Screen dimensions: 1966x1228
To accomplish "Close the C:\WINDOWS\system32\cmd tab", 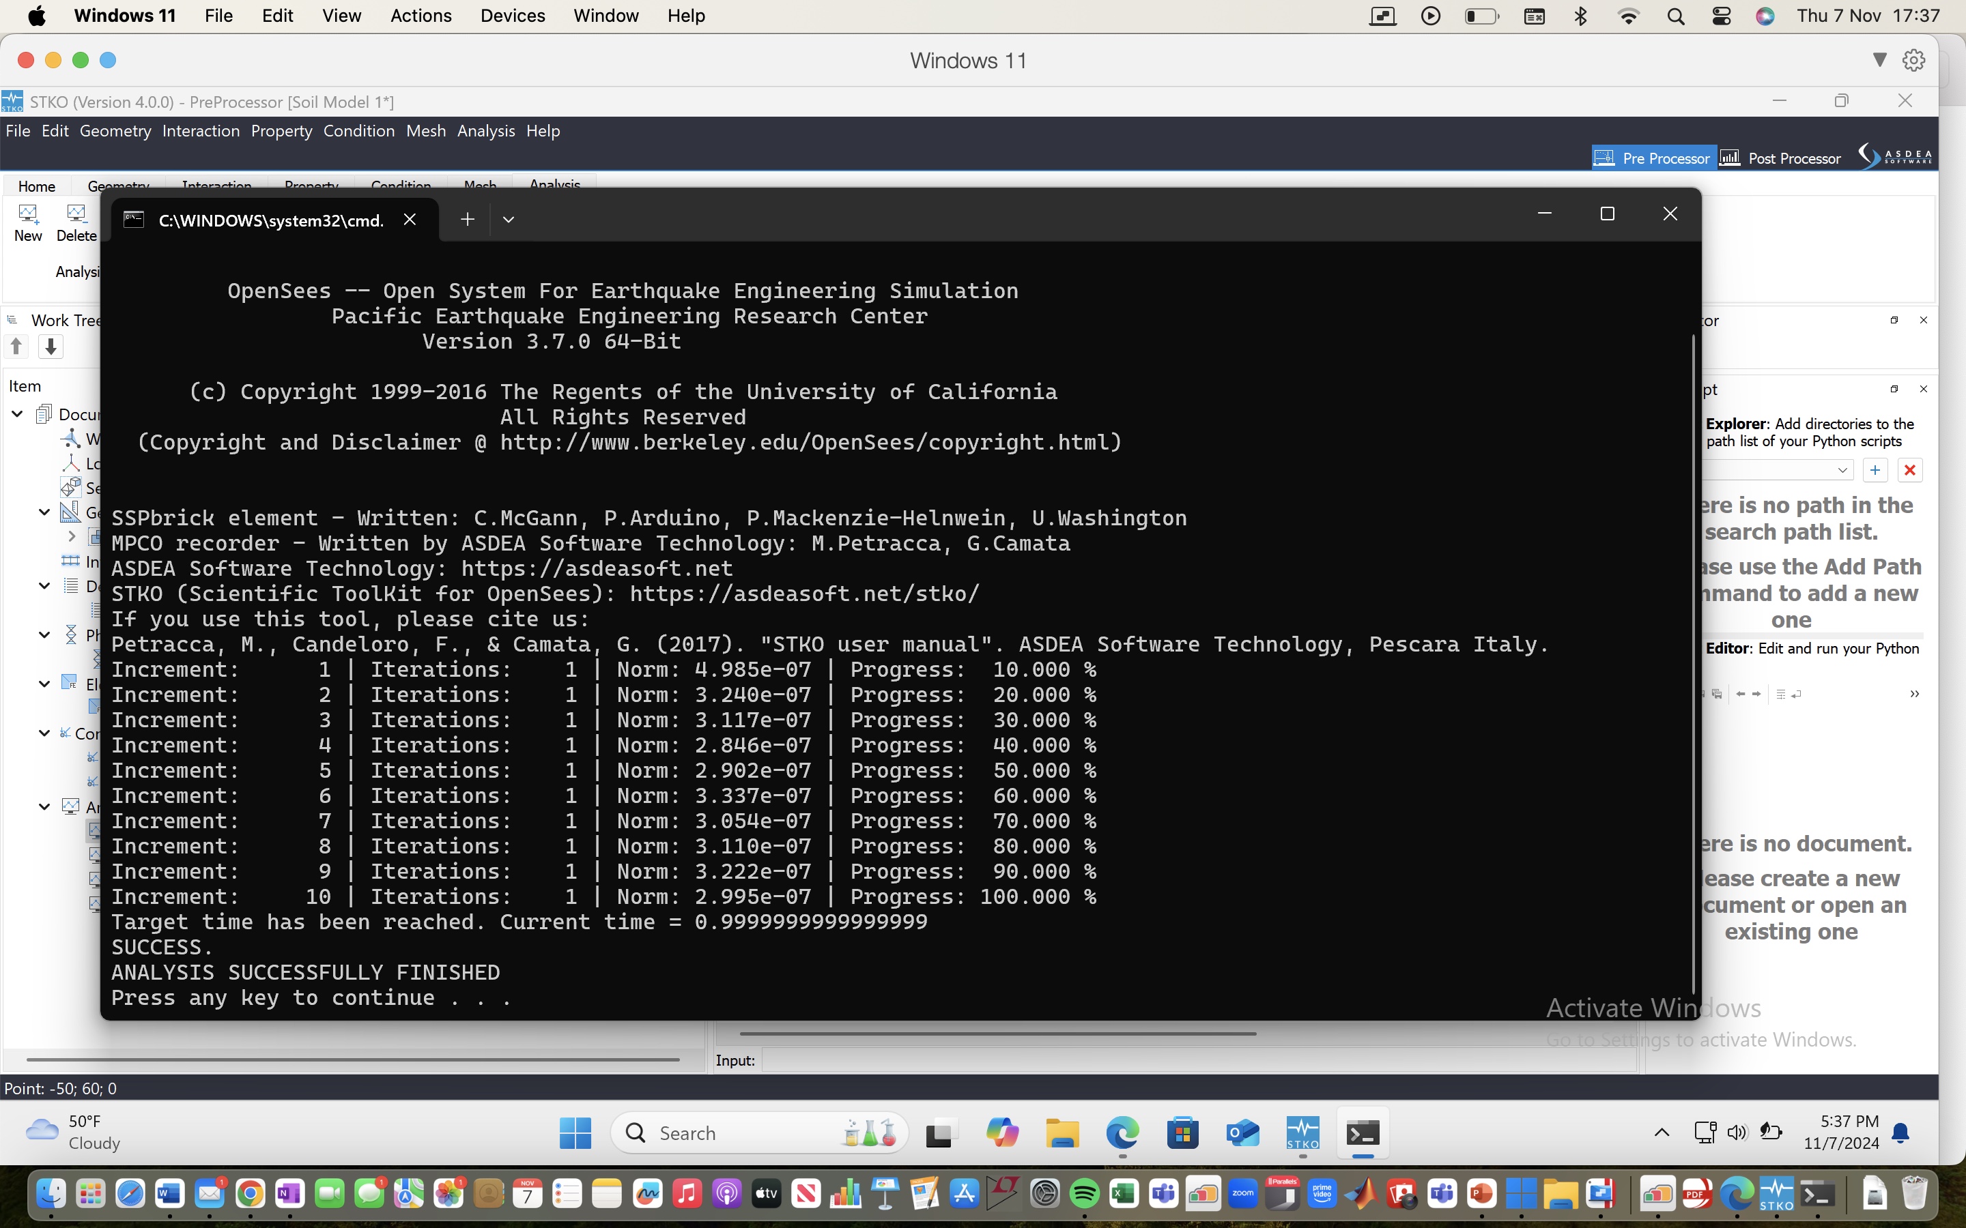I will coord(410,219).
